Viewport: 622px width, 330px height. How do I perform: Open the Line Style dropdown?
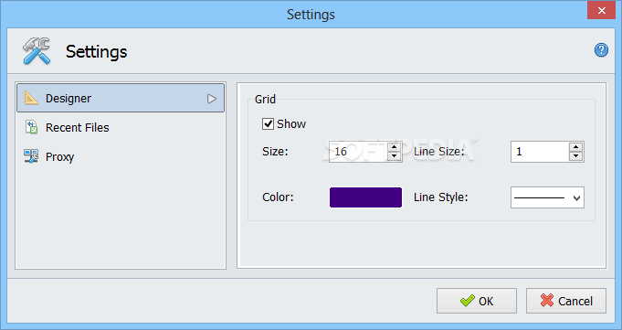(x=547, y=197)
